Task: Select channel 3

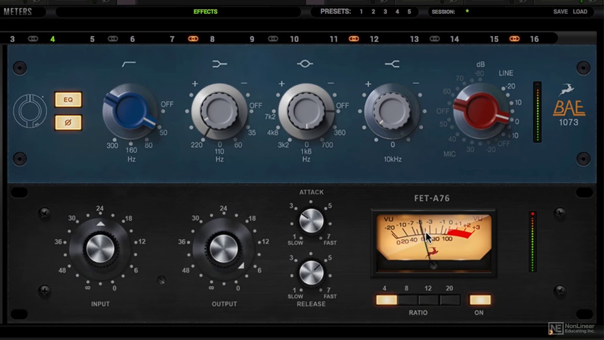Action: point(12,39)
